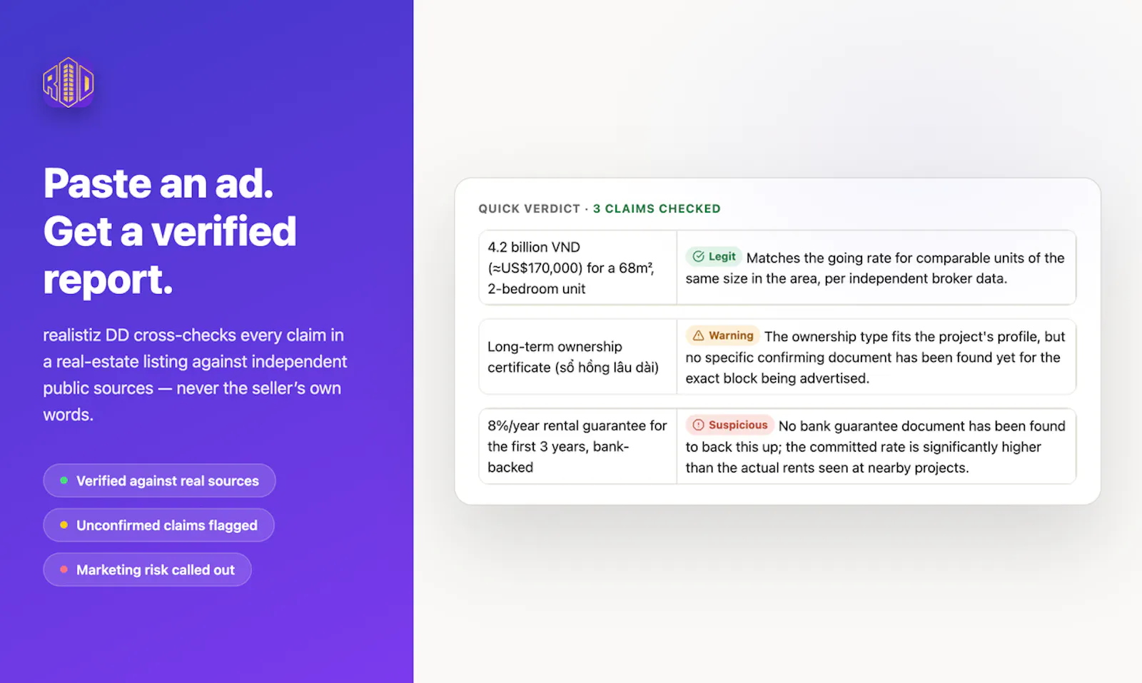The width and height of the screenshot is (1142, 683).
Task: Click the red dot beside Marketing risk called out
Action: pyautogui.click(x=64, y=570)
